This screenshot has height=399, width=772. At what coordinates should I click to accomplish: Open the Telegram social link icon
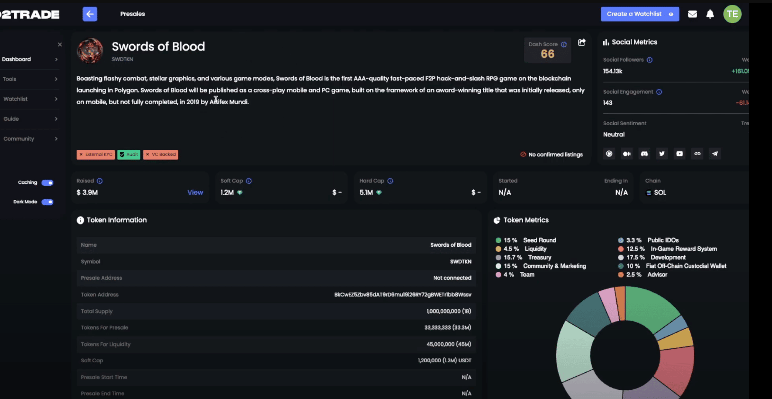coord(715,154)
